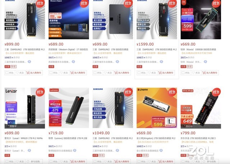Click chat icon beside Kioxia store name
This screenshot has width=230, height=164.
205,61
